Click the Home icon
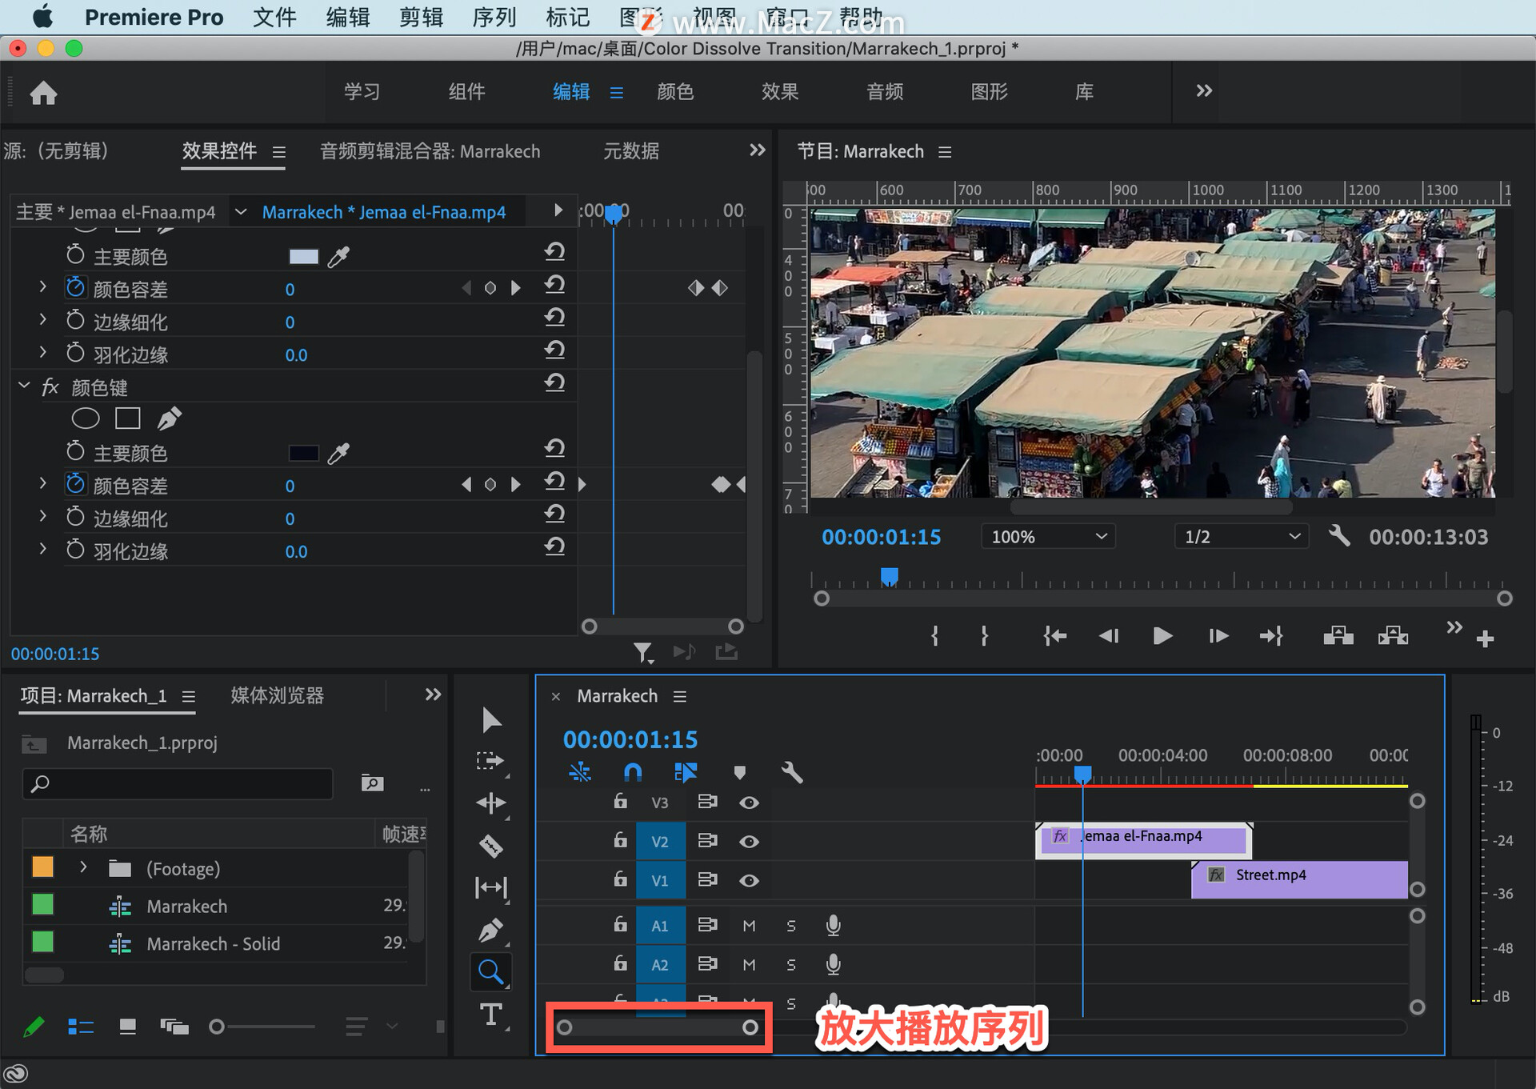This screenshot has width=1536, height=1089. pos(43,93)
